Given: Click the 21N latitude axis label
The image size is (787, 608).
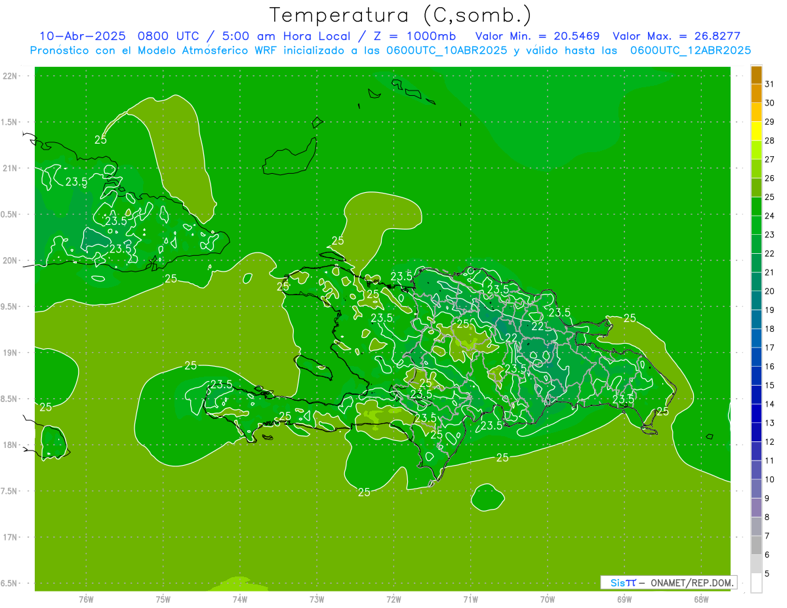Looking at the screenshot, I should [x=10, y=168].
